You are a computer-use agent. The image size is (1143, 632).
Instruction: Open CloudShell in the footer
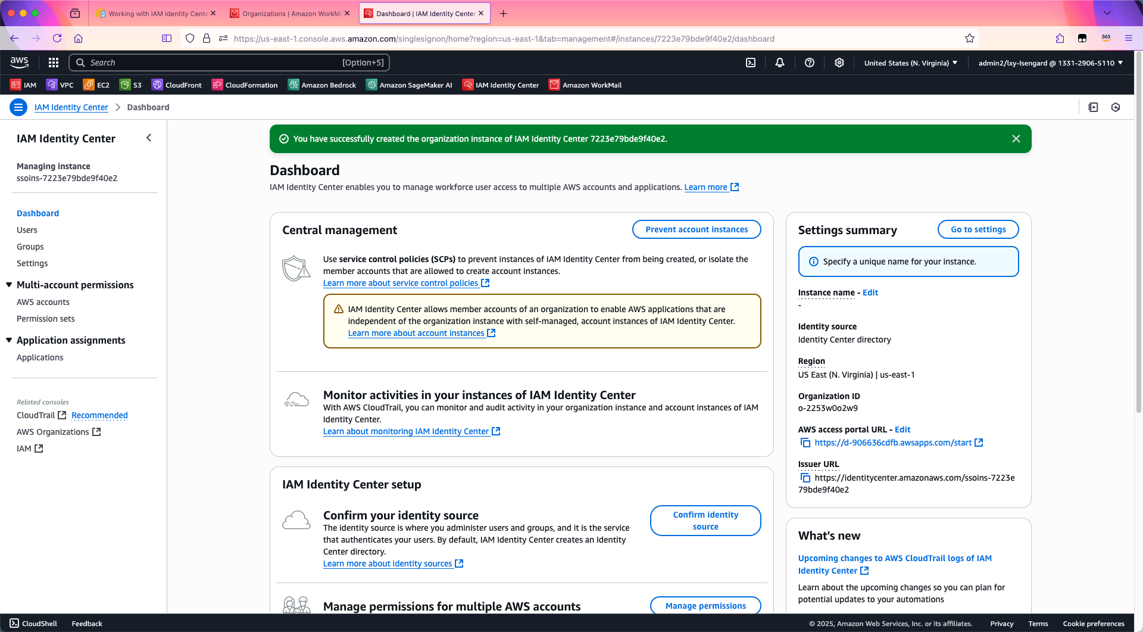33,624
